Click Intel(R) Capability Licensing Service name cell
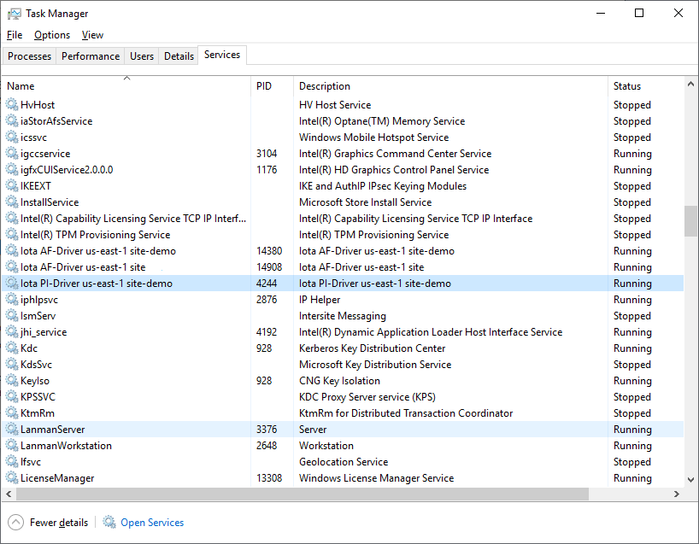Screen dimensions: 699x544 click(x=133, y=219)
